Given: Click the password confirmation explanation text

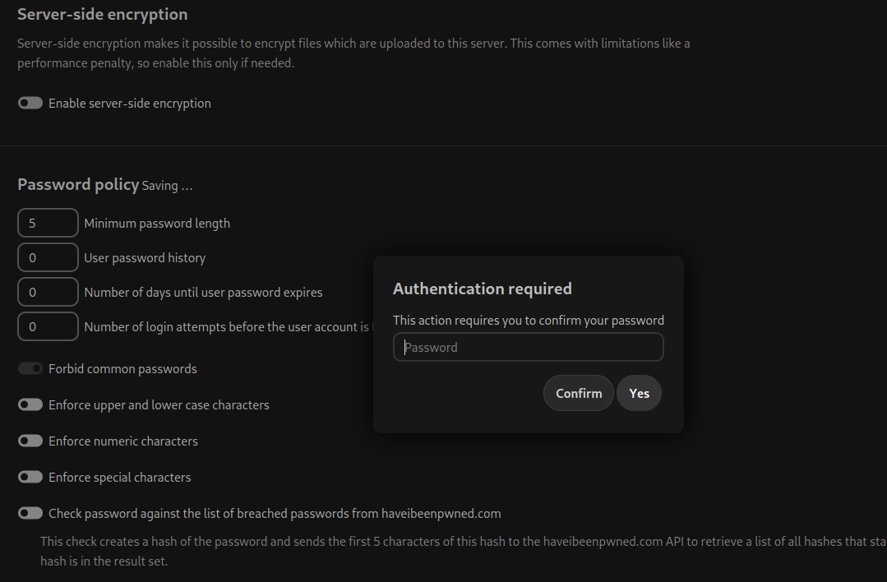Looking at the screenshot, I should (x=529, y=320).
